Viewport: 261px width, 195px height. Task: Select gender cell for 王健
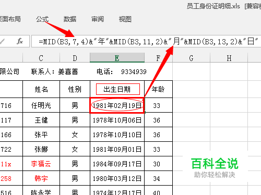(75, 120)
